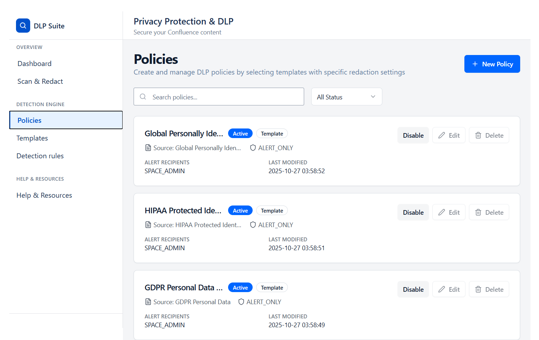The width and height of the screenshot is (539, 340).
Task: Open Templates in the sidebar
Action: coord(32,138)
